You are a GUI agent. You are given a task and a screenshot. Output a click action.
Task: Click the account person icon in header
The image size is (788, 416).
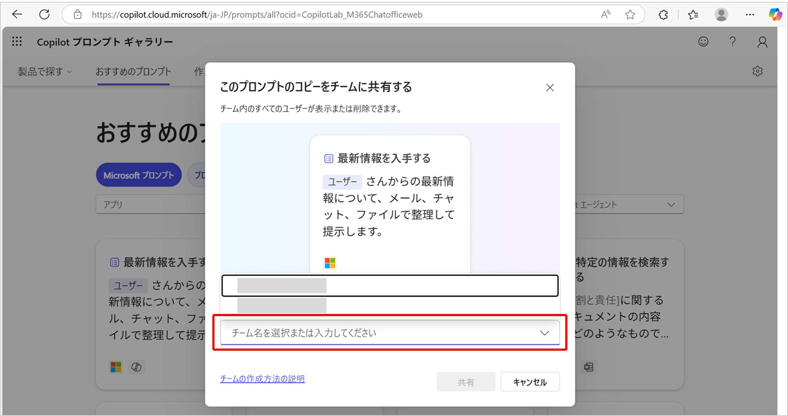tap(762, 42)
